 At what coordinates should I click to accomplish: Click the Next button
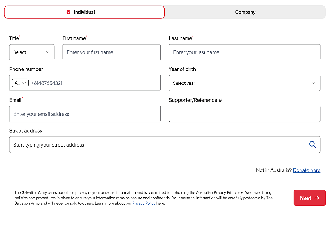pyautogui.click(x=310, y=198)
